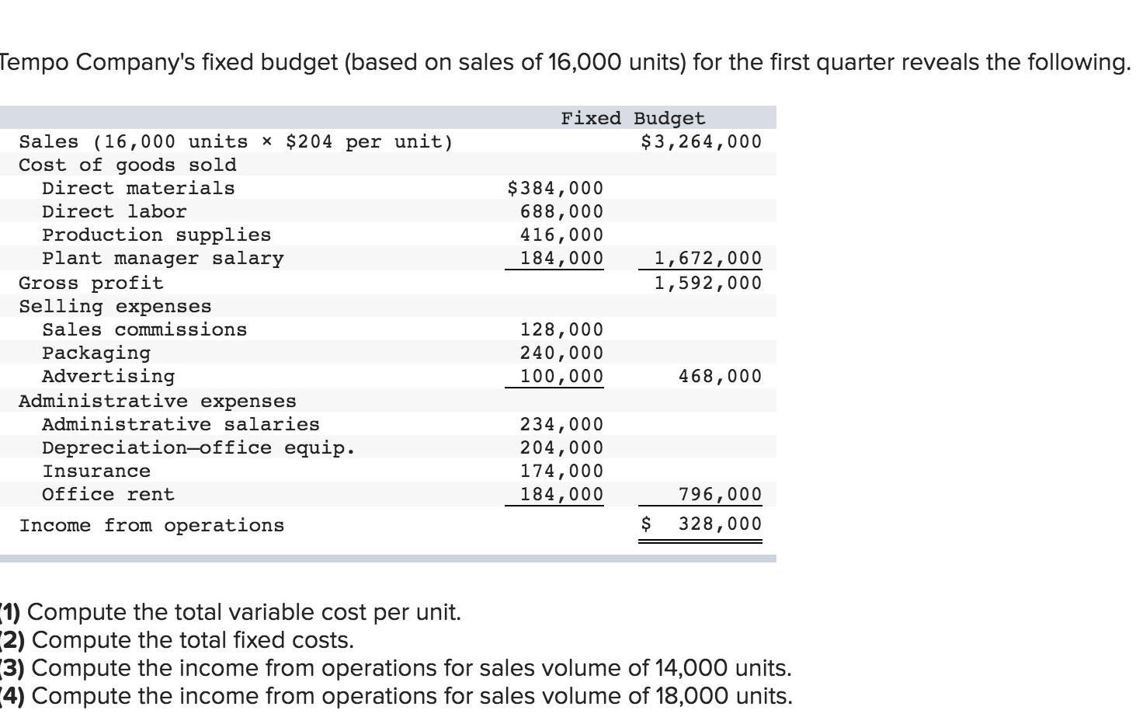Click the 240,000 packaging value
Image resolution: width=1143 pixels, height=724 pixels.
[561, 353]
